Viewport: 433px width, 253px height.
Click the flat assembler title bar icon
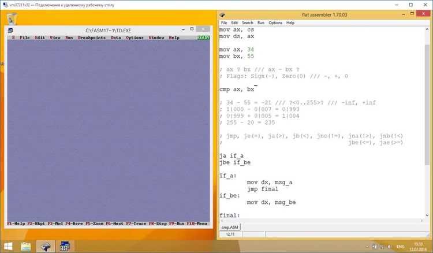[222, 15]
